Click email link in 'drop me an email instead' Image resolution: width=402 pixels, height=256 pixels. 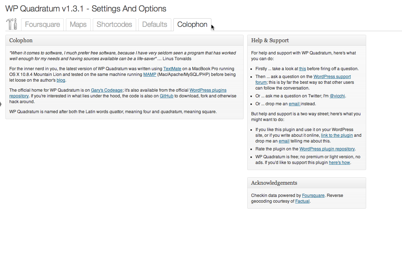coord(294,104)
